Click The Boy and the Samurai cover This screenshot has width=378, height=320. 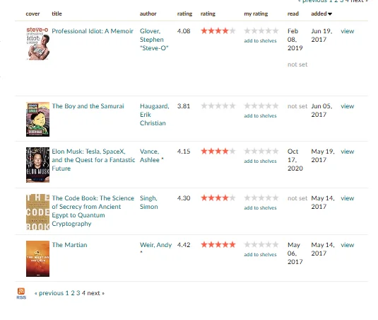pyautogui.click(x=38, y=120)
